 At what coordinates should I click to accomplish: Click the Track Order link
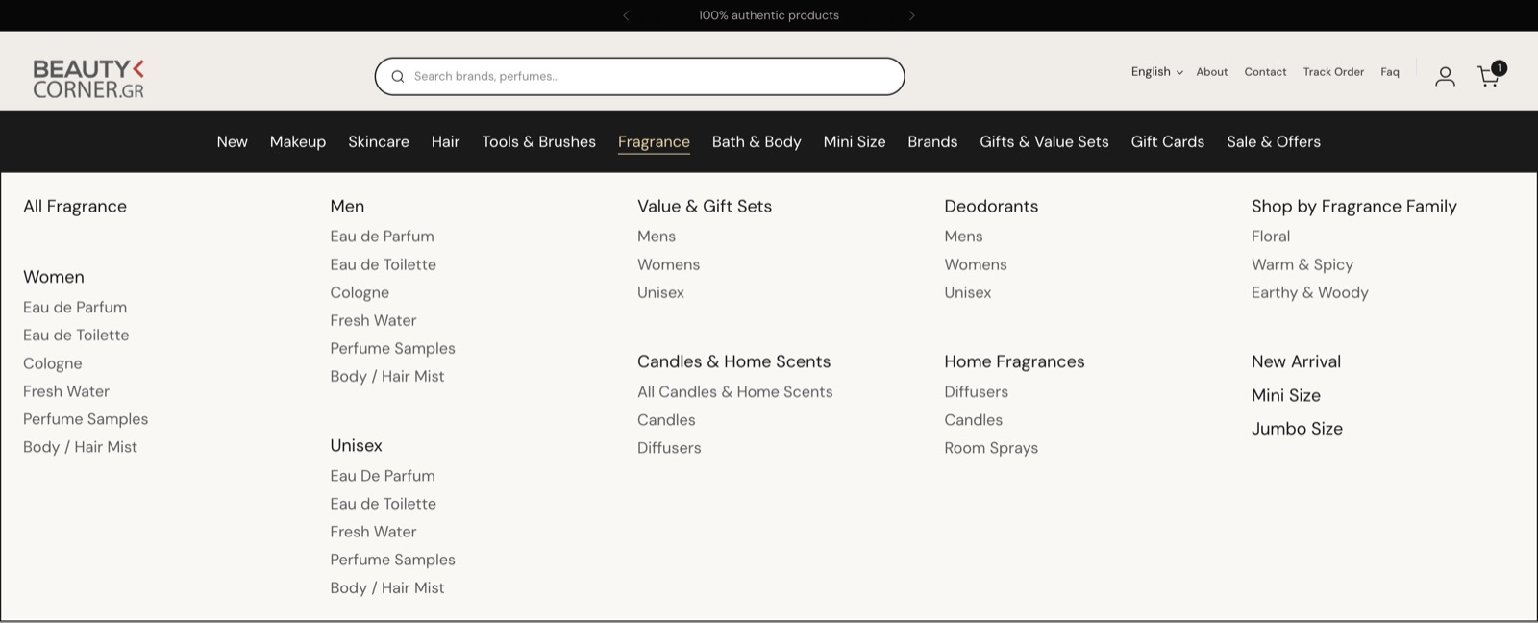[1333, 72]
